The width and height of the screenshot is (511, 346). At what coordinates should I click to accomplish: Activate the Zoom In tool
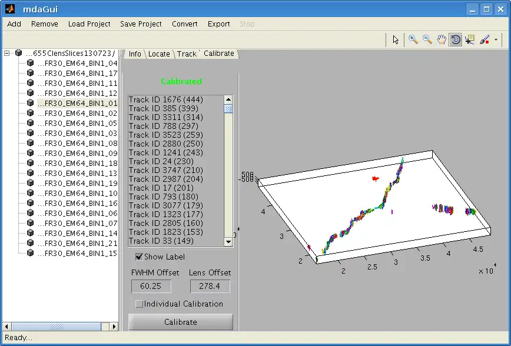(413, 39)
